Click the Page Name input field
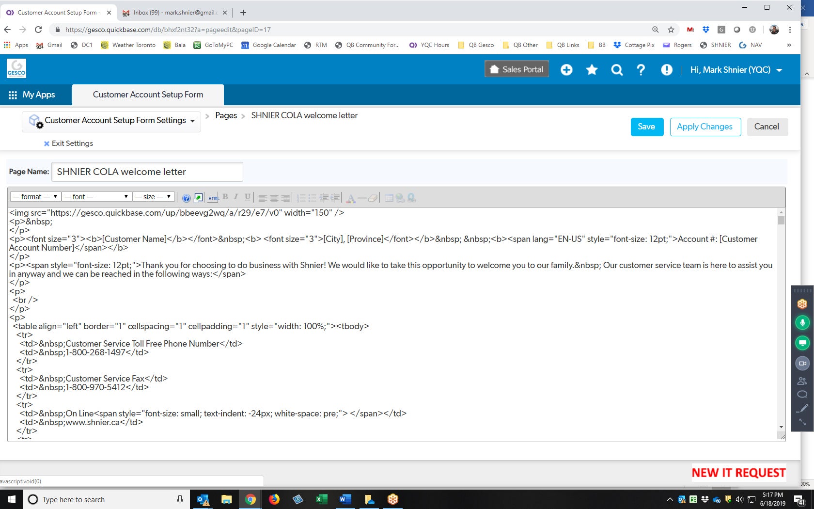This screenshot has width=814, height=509. point(147,172)
